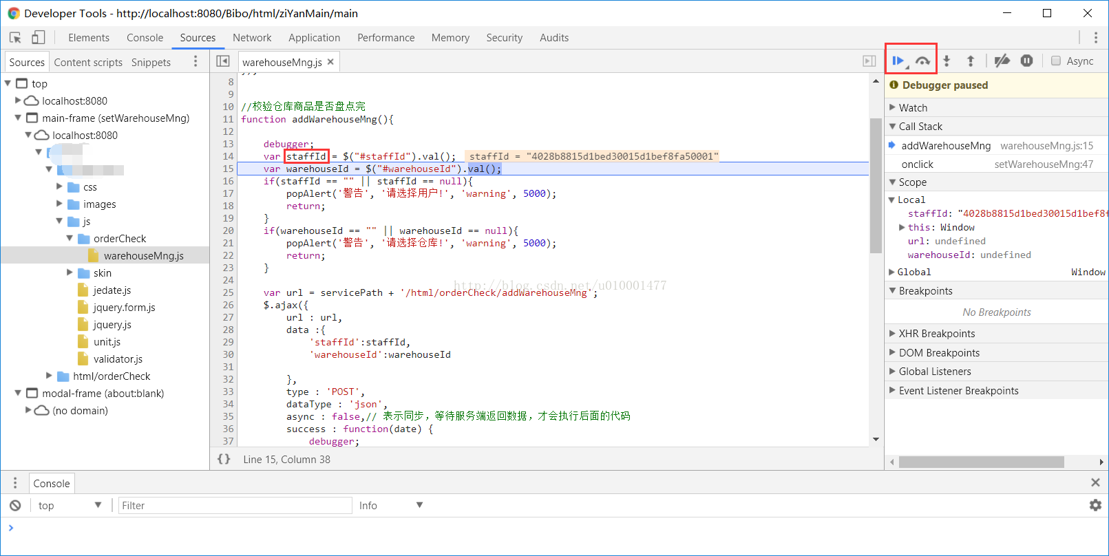Screen dimensions: 1109x556
Task: Open the Security panel tab
Action: point(504,38)
